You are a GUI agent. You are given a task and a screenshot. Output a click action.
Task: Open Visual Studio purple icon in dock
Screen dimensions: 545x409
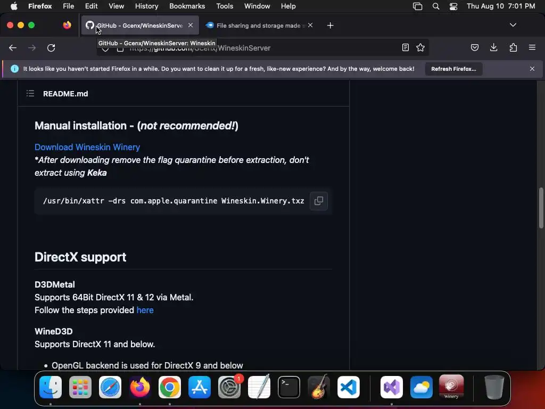pos(392,387)
